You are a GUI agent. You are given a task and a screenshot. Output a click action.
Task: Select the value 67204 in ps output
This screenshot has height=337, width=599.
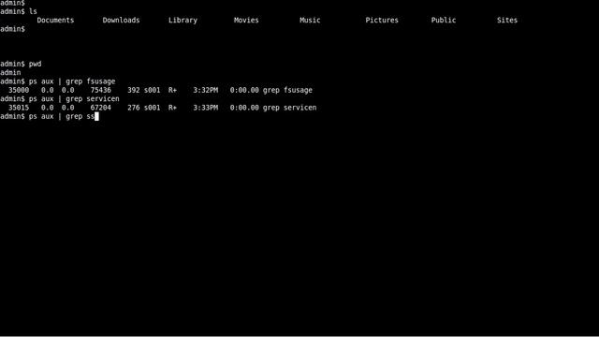click(x=101, y=108)
